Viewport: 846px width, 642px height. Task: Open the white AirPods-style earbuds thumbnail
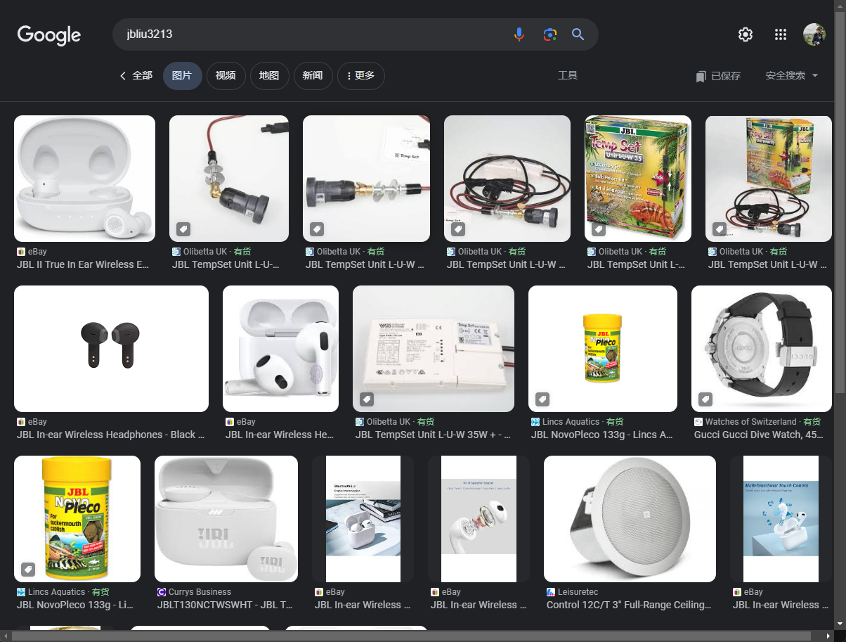click(280, 349)
